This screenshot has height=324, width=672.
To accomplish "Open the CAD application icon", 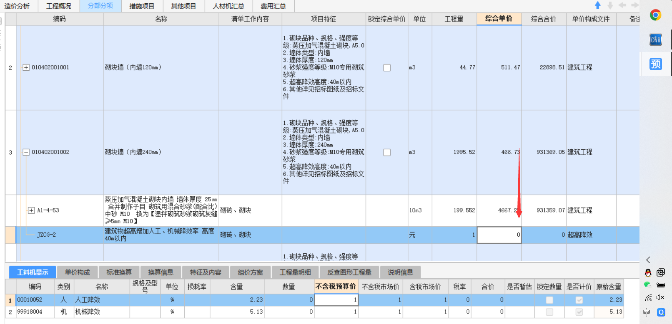I will [x=655, y=40].
